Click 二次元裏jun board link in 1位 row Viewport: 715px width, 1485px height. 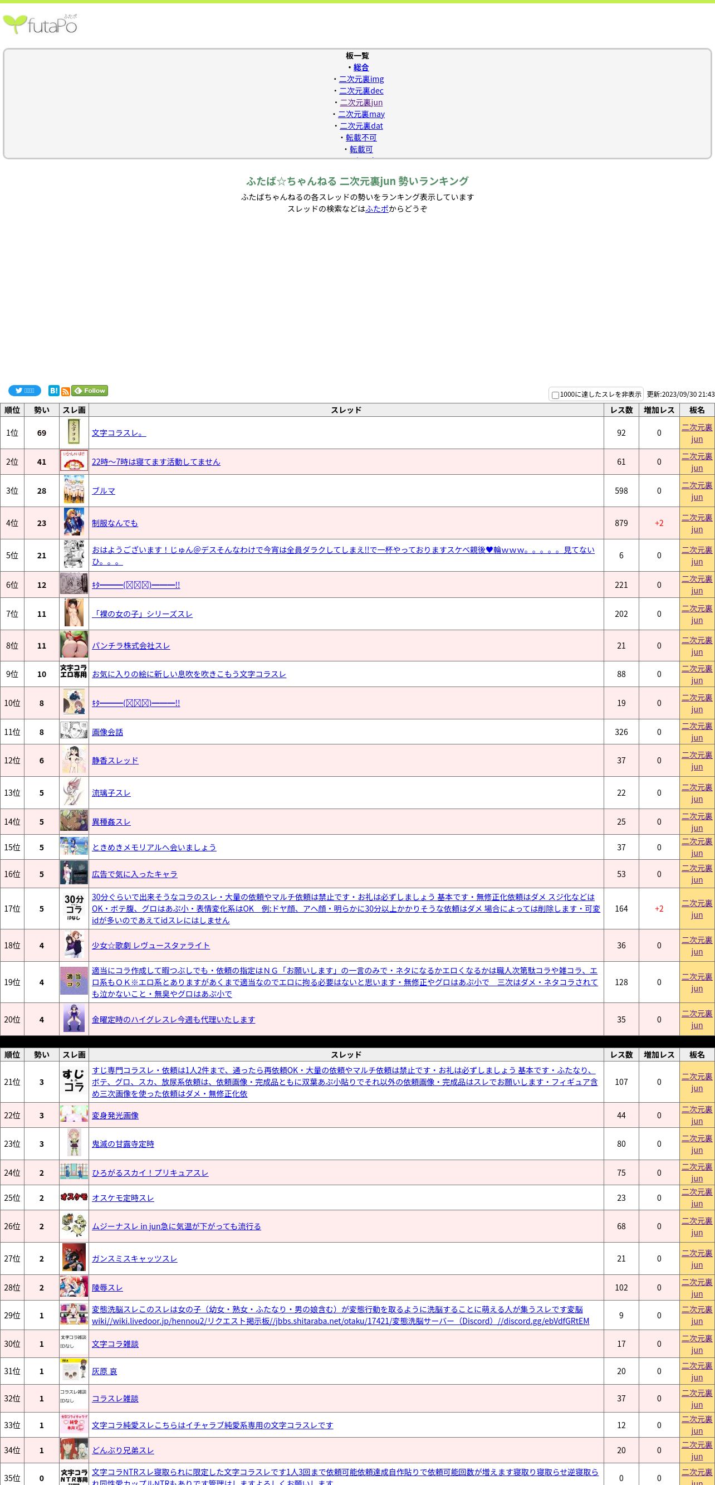697,433
